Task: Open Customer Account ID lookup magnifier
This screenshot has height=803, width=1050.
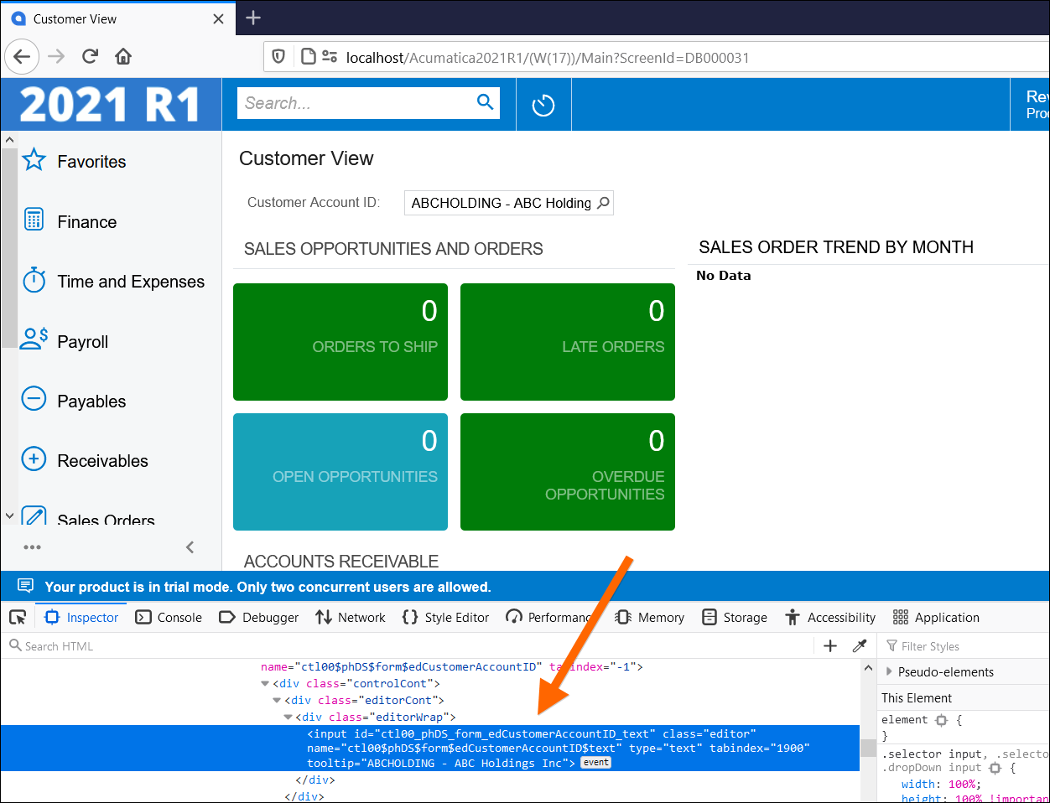Action: click(603, 203)
